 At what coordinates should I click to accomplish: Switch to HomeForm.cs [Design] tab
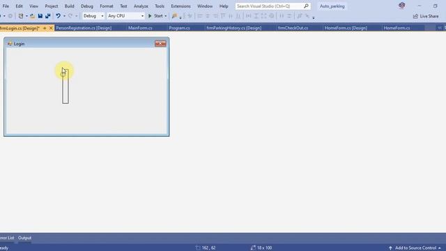click(x=346, y=28)
